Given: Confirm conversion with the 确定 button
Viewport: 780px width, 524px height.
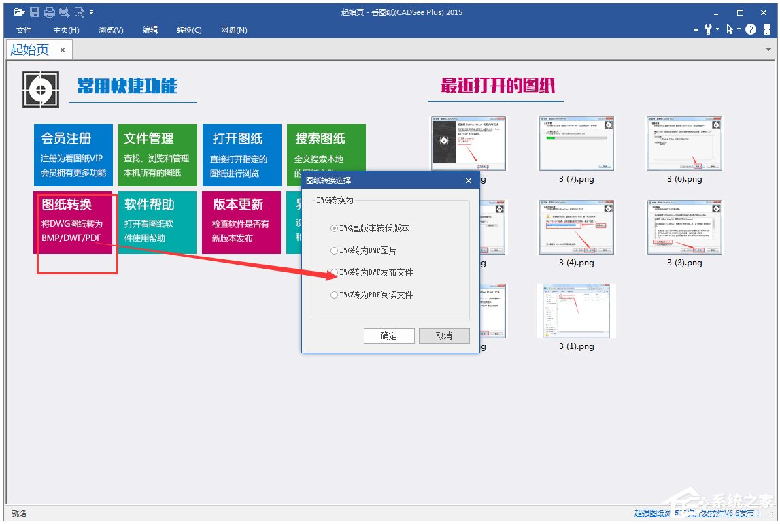Looking at the screenshot, I should (x=389, y=335).
